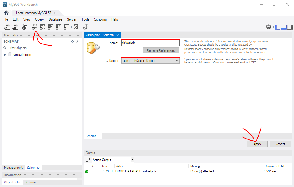294x187 pixels.
Task: Click green success status icon
Action: (86, 171)
